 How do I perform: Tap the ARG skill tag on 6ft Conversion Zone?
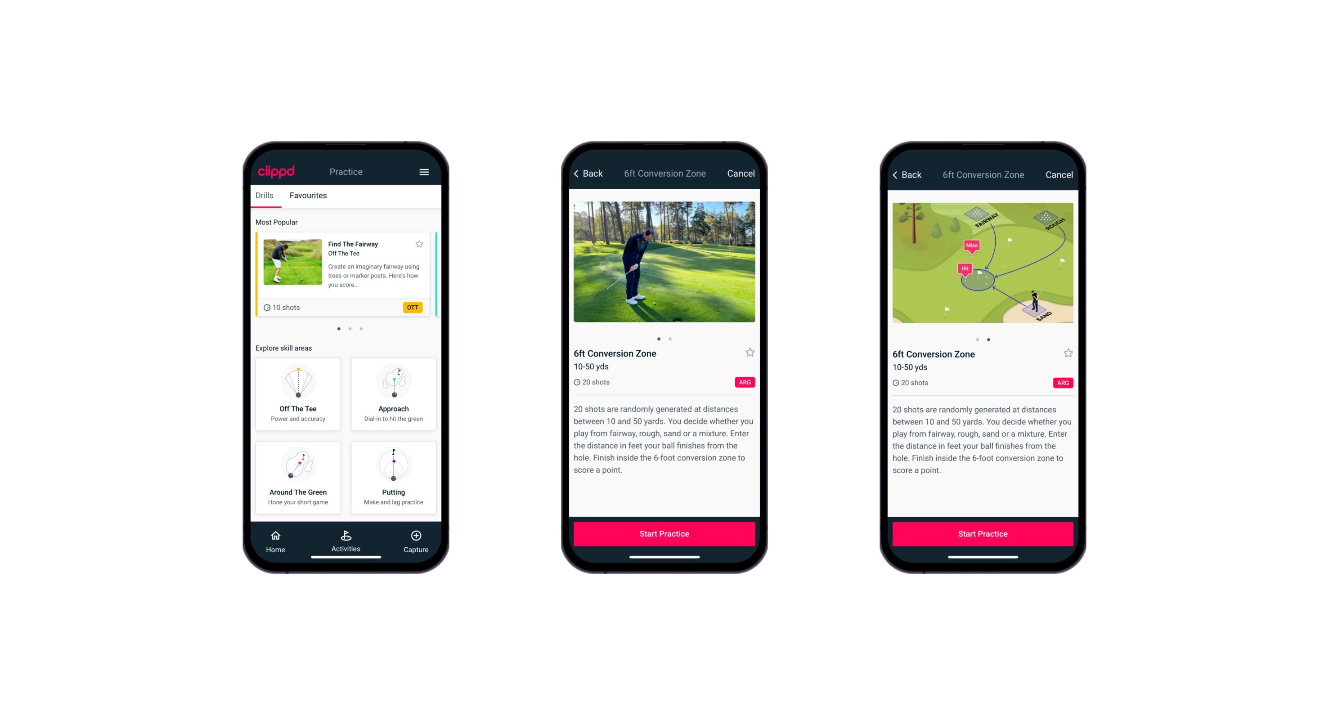tap(745, 382)
